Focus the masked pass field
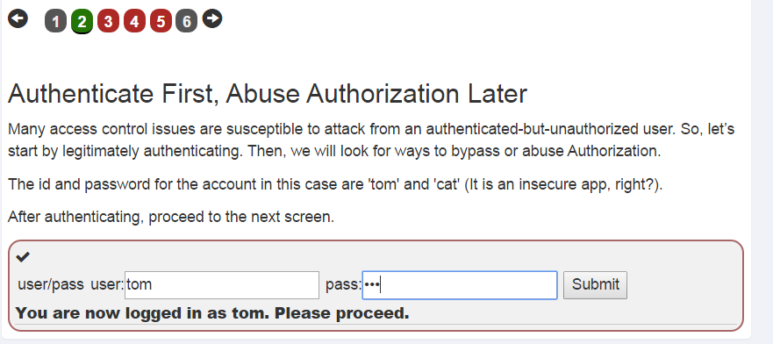This screenshot has width=773, height=344. [x=460, y=285]
